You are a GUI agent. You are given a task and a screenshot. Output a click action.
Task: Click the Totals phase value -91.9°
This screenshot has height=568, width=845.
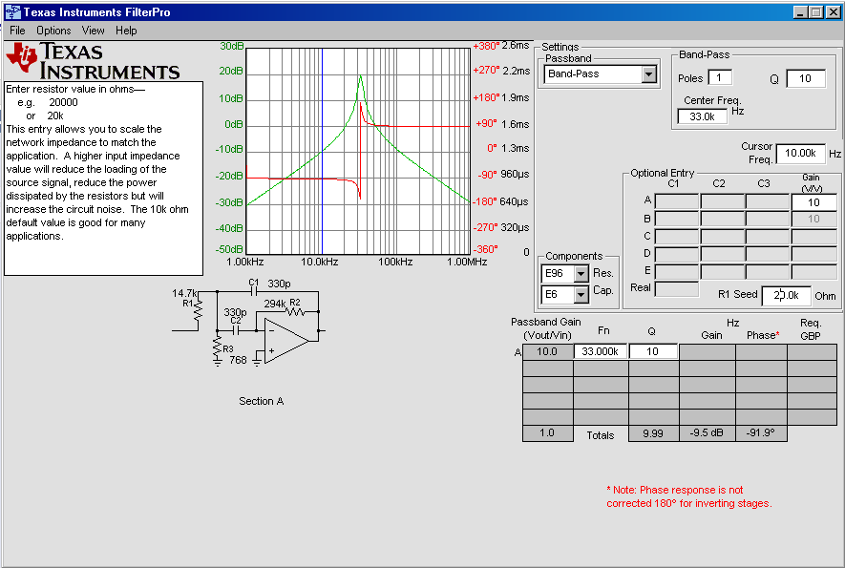click(x=760, y=433)
